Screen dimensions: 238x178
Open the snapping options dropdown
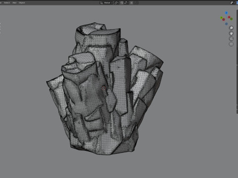pyautogui.click(x=126, y=3)
